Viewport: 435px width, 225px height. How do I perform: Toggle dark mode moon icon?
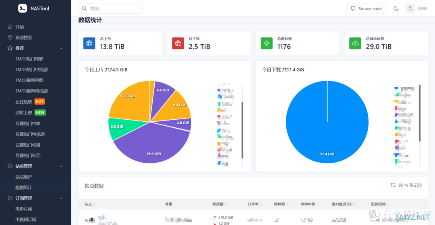tap(396, 8)
